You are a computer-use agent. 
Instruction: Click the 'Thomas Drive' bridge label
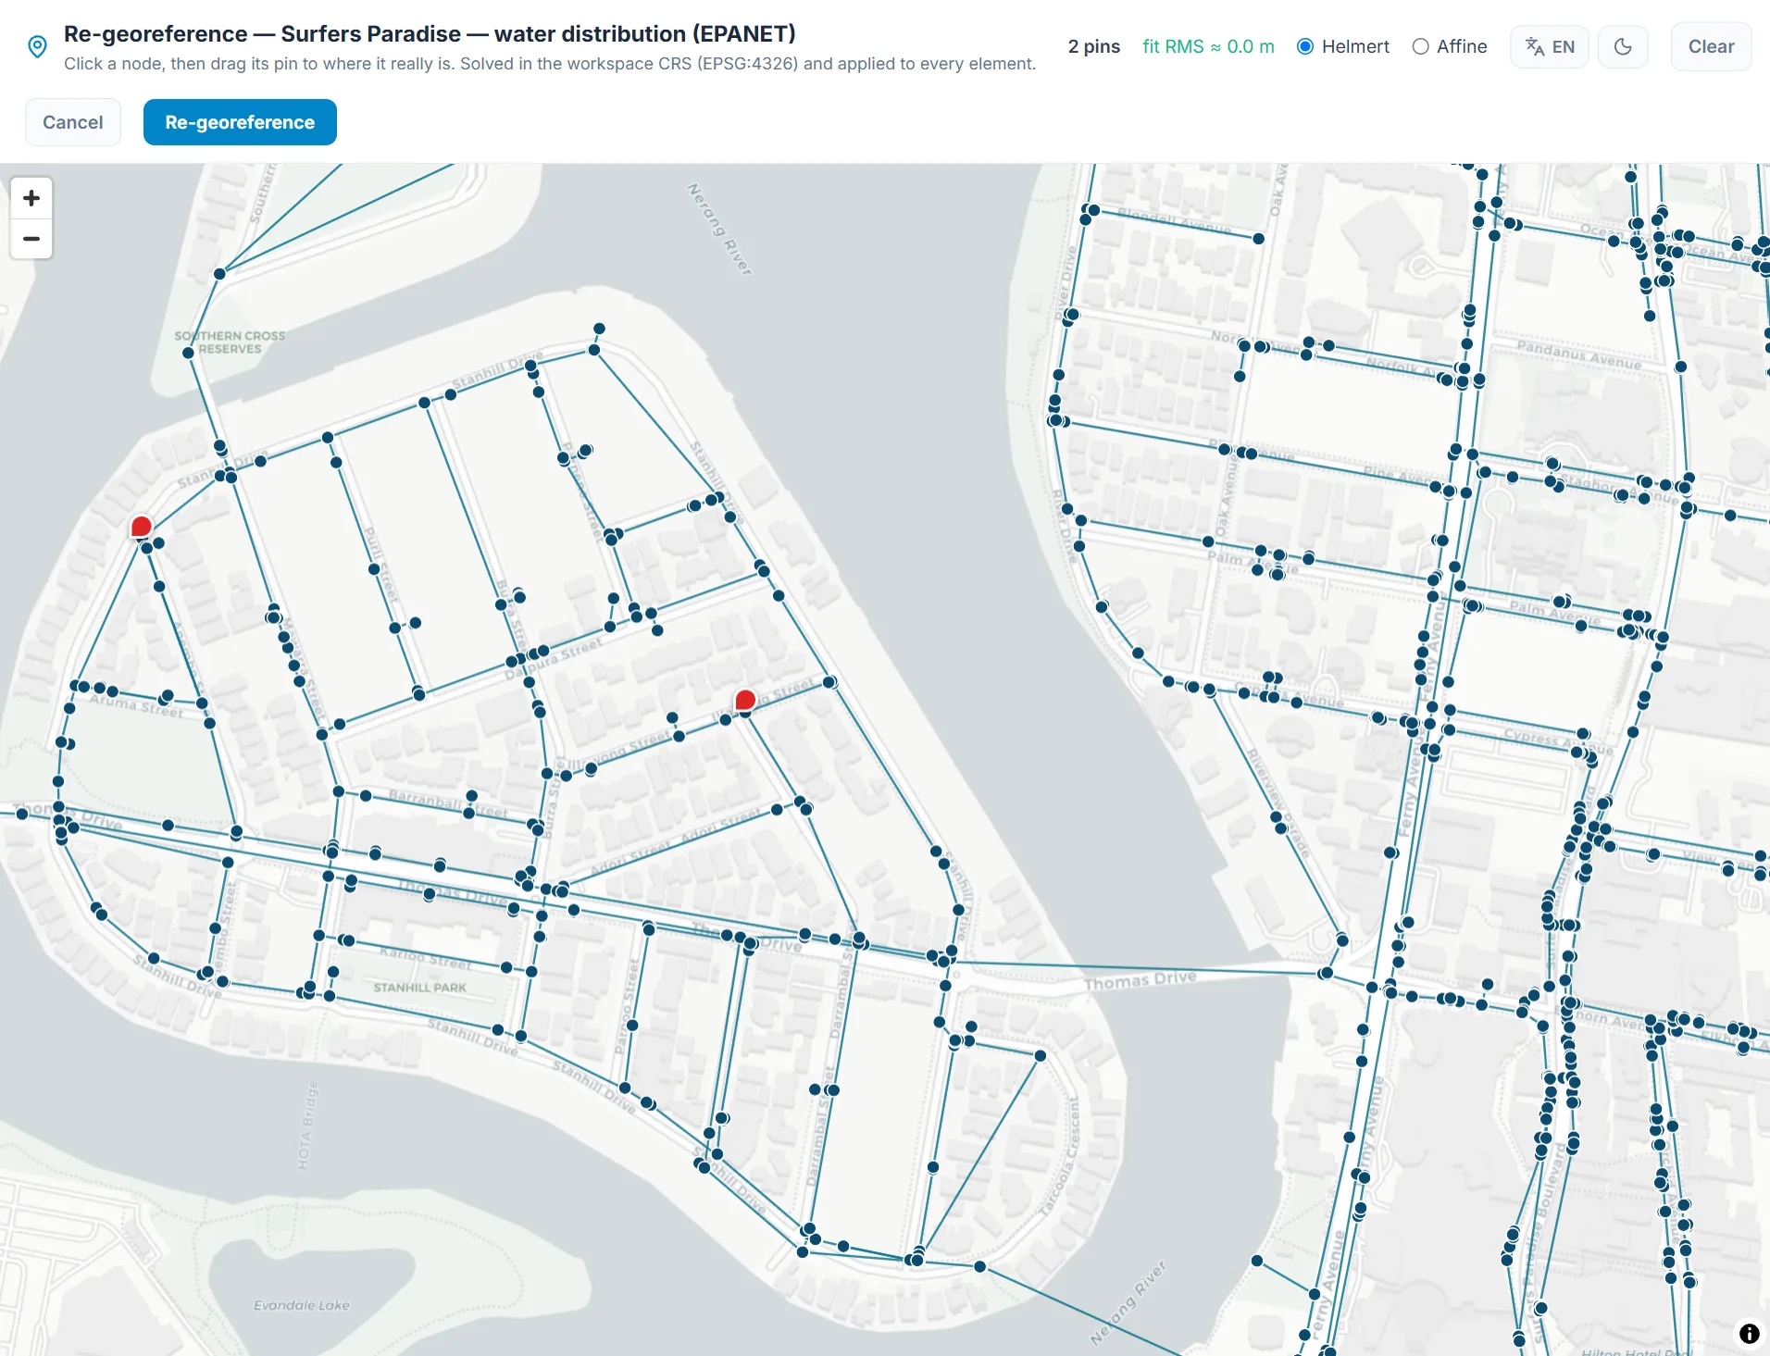1140,981
